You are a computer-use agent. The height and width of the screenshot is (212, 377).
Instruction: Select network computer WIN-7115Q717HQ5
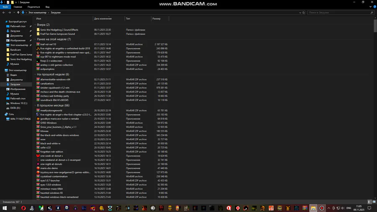click(21, 119)
